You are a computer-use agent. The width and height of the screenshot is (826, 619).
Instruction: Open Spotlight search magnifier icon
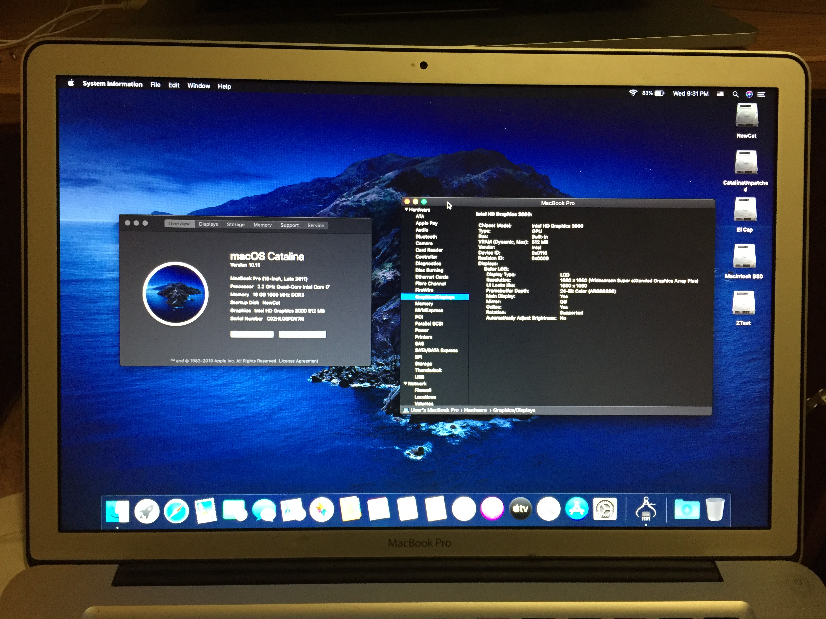(735, 94)
